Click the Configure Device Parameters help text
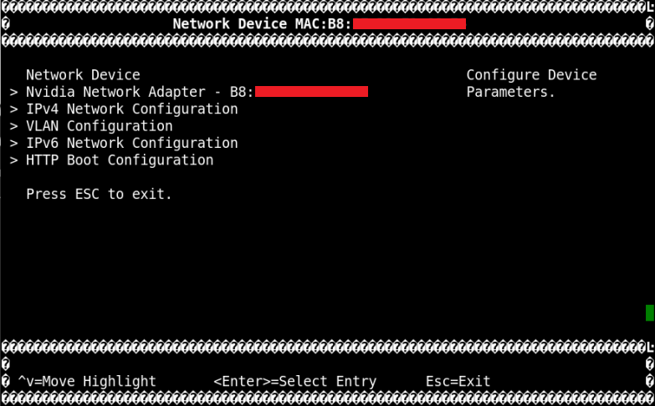This screenshot has height=406, width=655. 531,84
